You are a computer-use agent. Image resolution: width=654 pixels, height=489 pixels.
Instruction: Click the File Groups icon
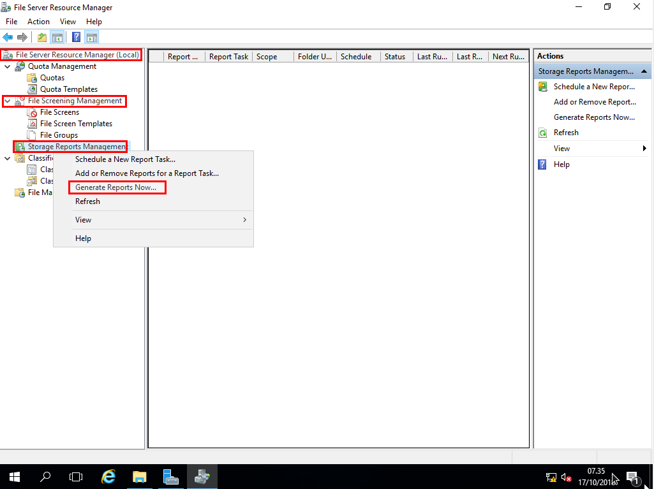click(x=32, y=135)
